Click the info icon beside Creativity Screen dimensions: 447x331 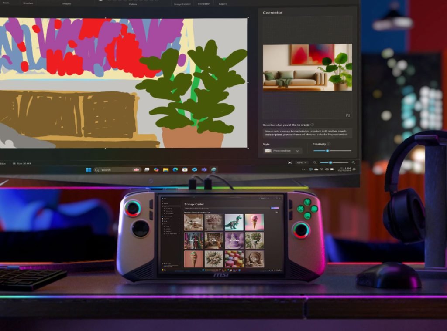[328, 144]
